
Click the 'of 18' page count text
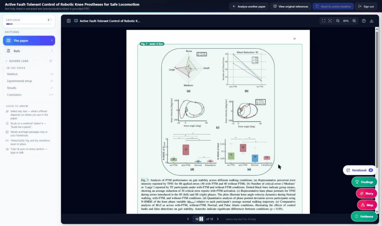point(209,219)
